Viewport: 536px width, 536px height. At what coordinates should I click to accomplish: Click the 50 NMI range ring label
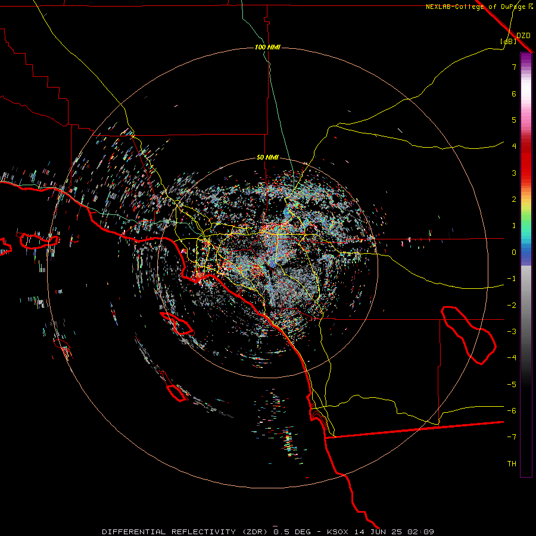point(267,158)
